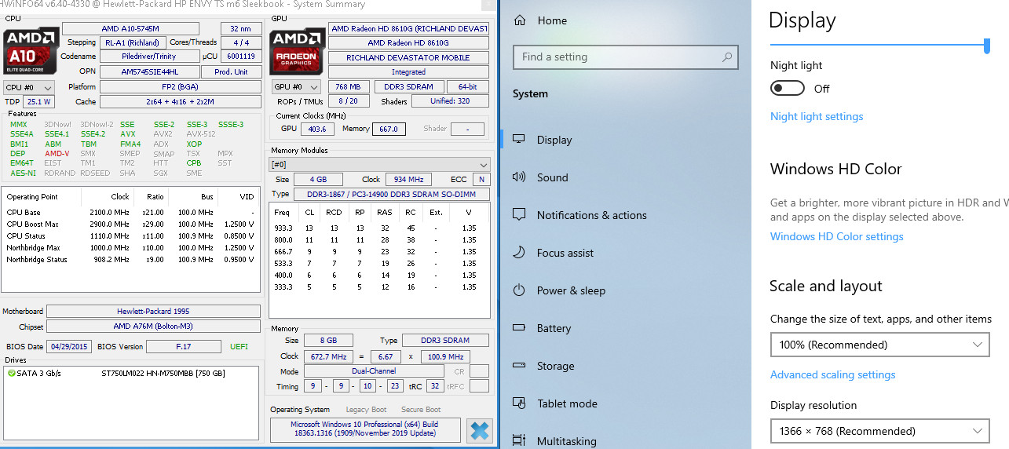
Task: Open the CPU #0 selector dropdown
Action: coord(29,87)
